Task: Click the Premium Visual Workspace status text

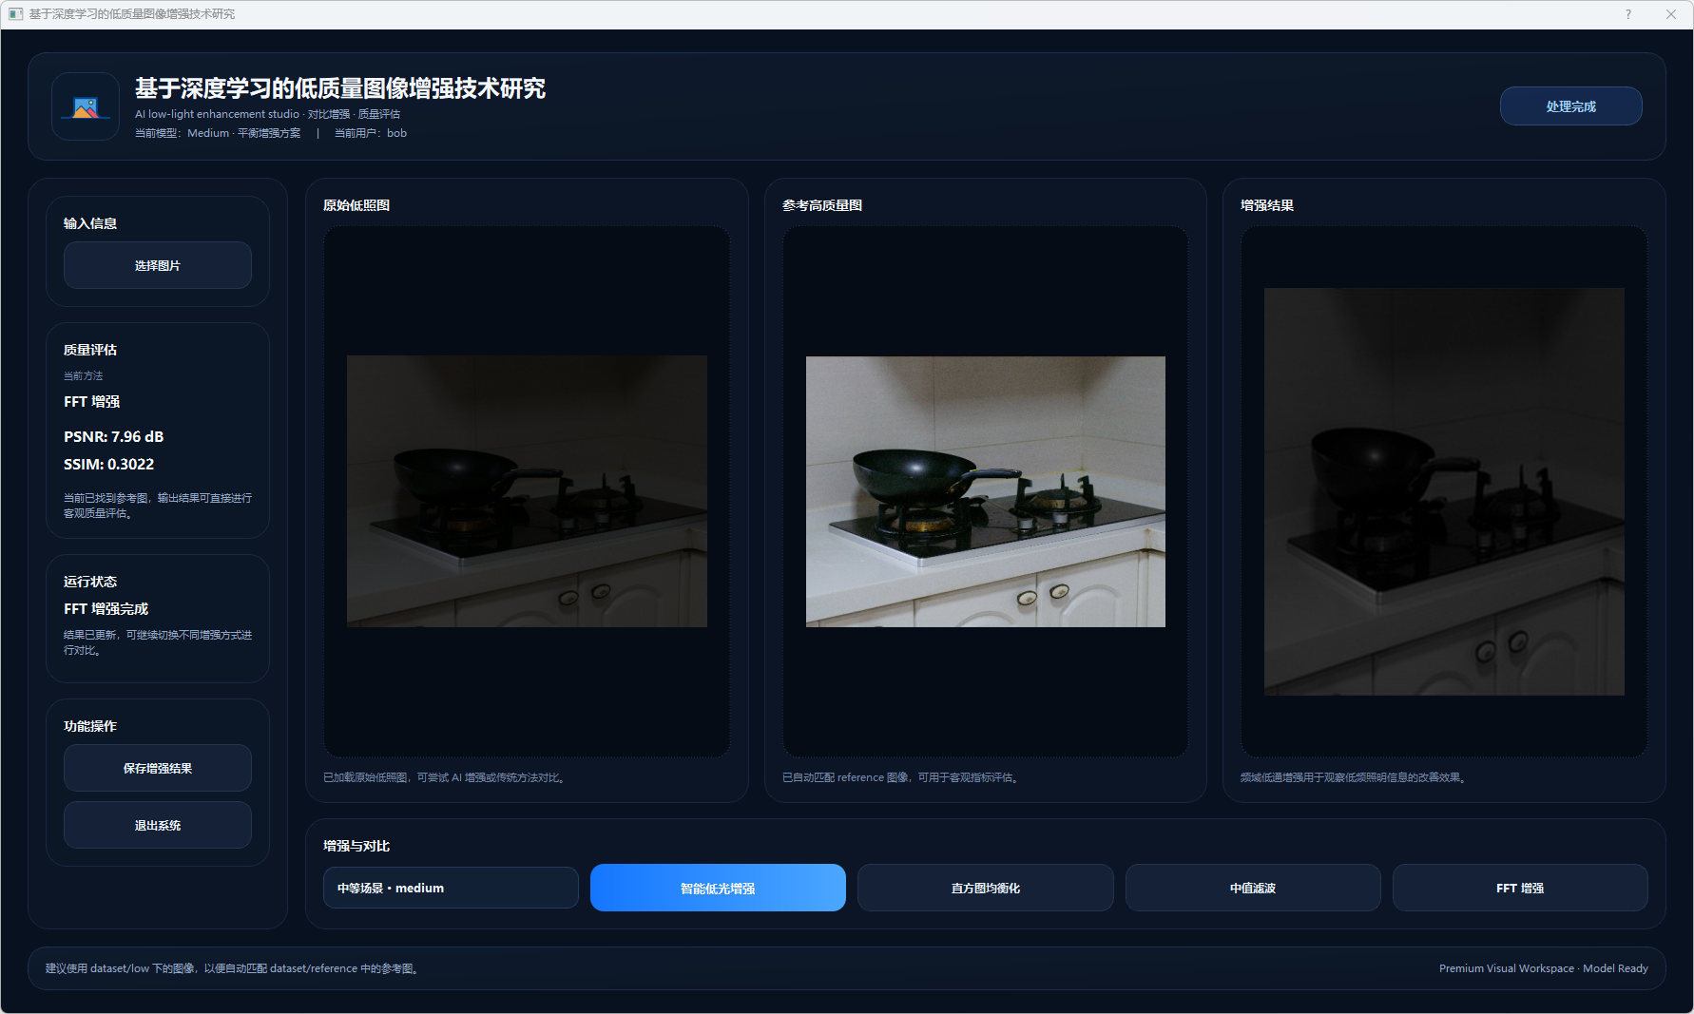Action: [1543, 968]
